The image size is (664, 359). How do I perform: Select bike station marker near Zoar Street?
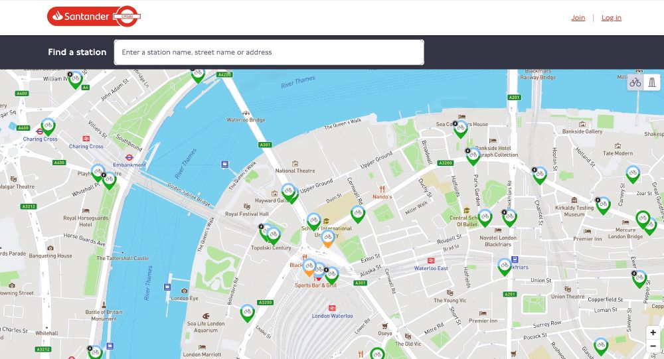(633, 174)
